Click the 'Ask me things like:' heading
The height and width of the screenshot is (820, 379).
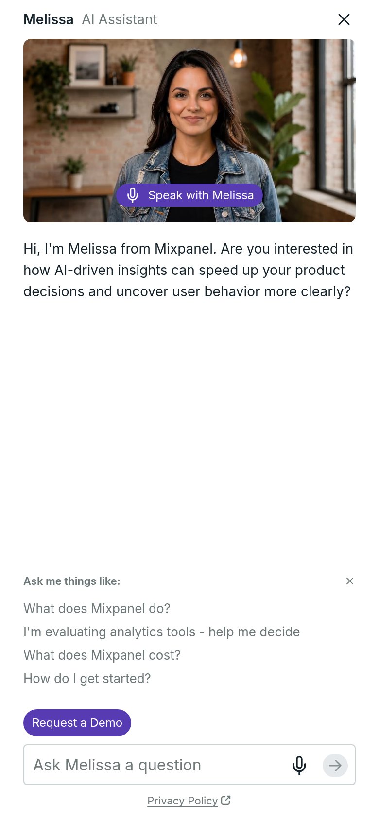72,581
